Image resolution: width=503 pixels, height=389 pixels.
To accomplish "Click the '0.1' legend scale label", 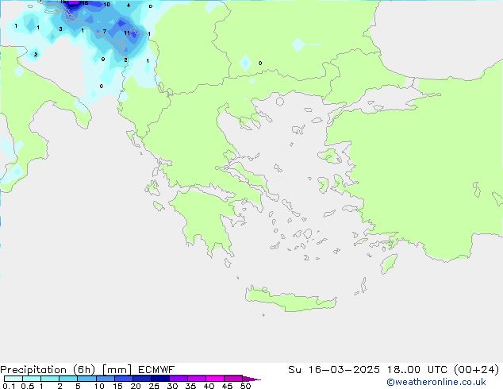I will click(9, 386).
